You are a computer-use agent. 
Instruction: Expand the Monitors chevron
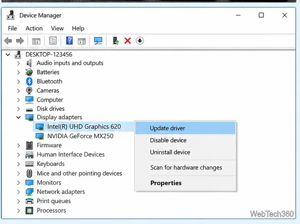coord(19,183)
